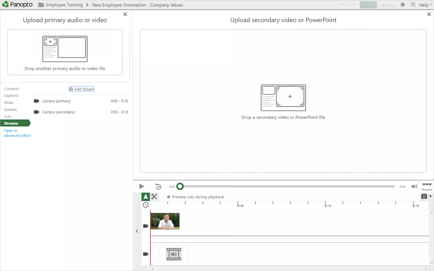Open in advanced editor
Screen dimensions: 434x271
17,133
